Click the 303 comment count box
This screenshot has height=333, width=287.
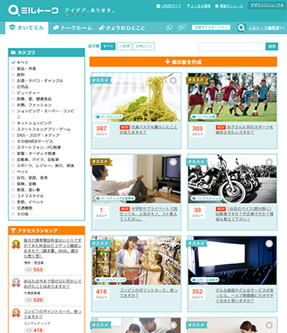click(x=198, y=130)
